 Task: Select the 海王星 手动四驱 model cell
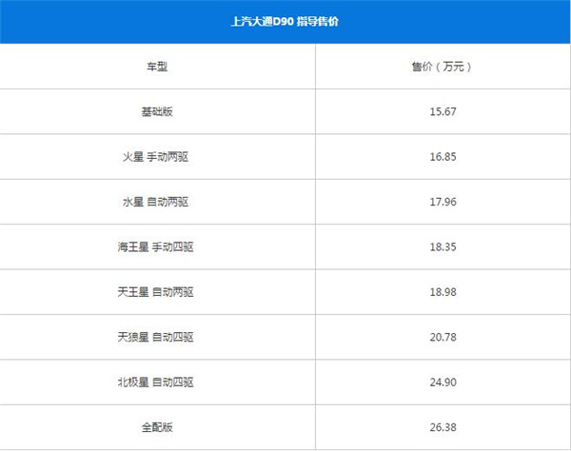coord(155,247)
